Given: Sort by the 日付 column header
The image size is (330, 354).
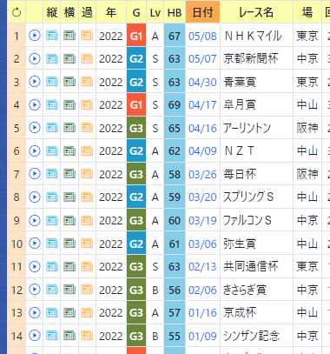Looking at the screenshot, I should pos(202,12).
